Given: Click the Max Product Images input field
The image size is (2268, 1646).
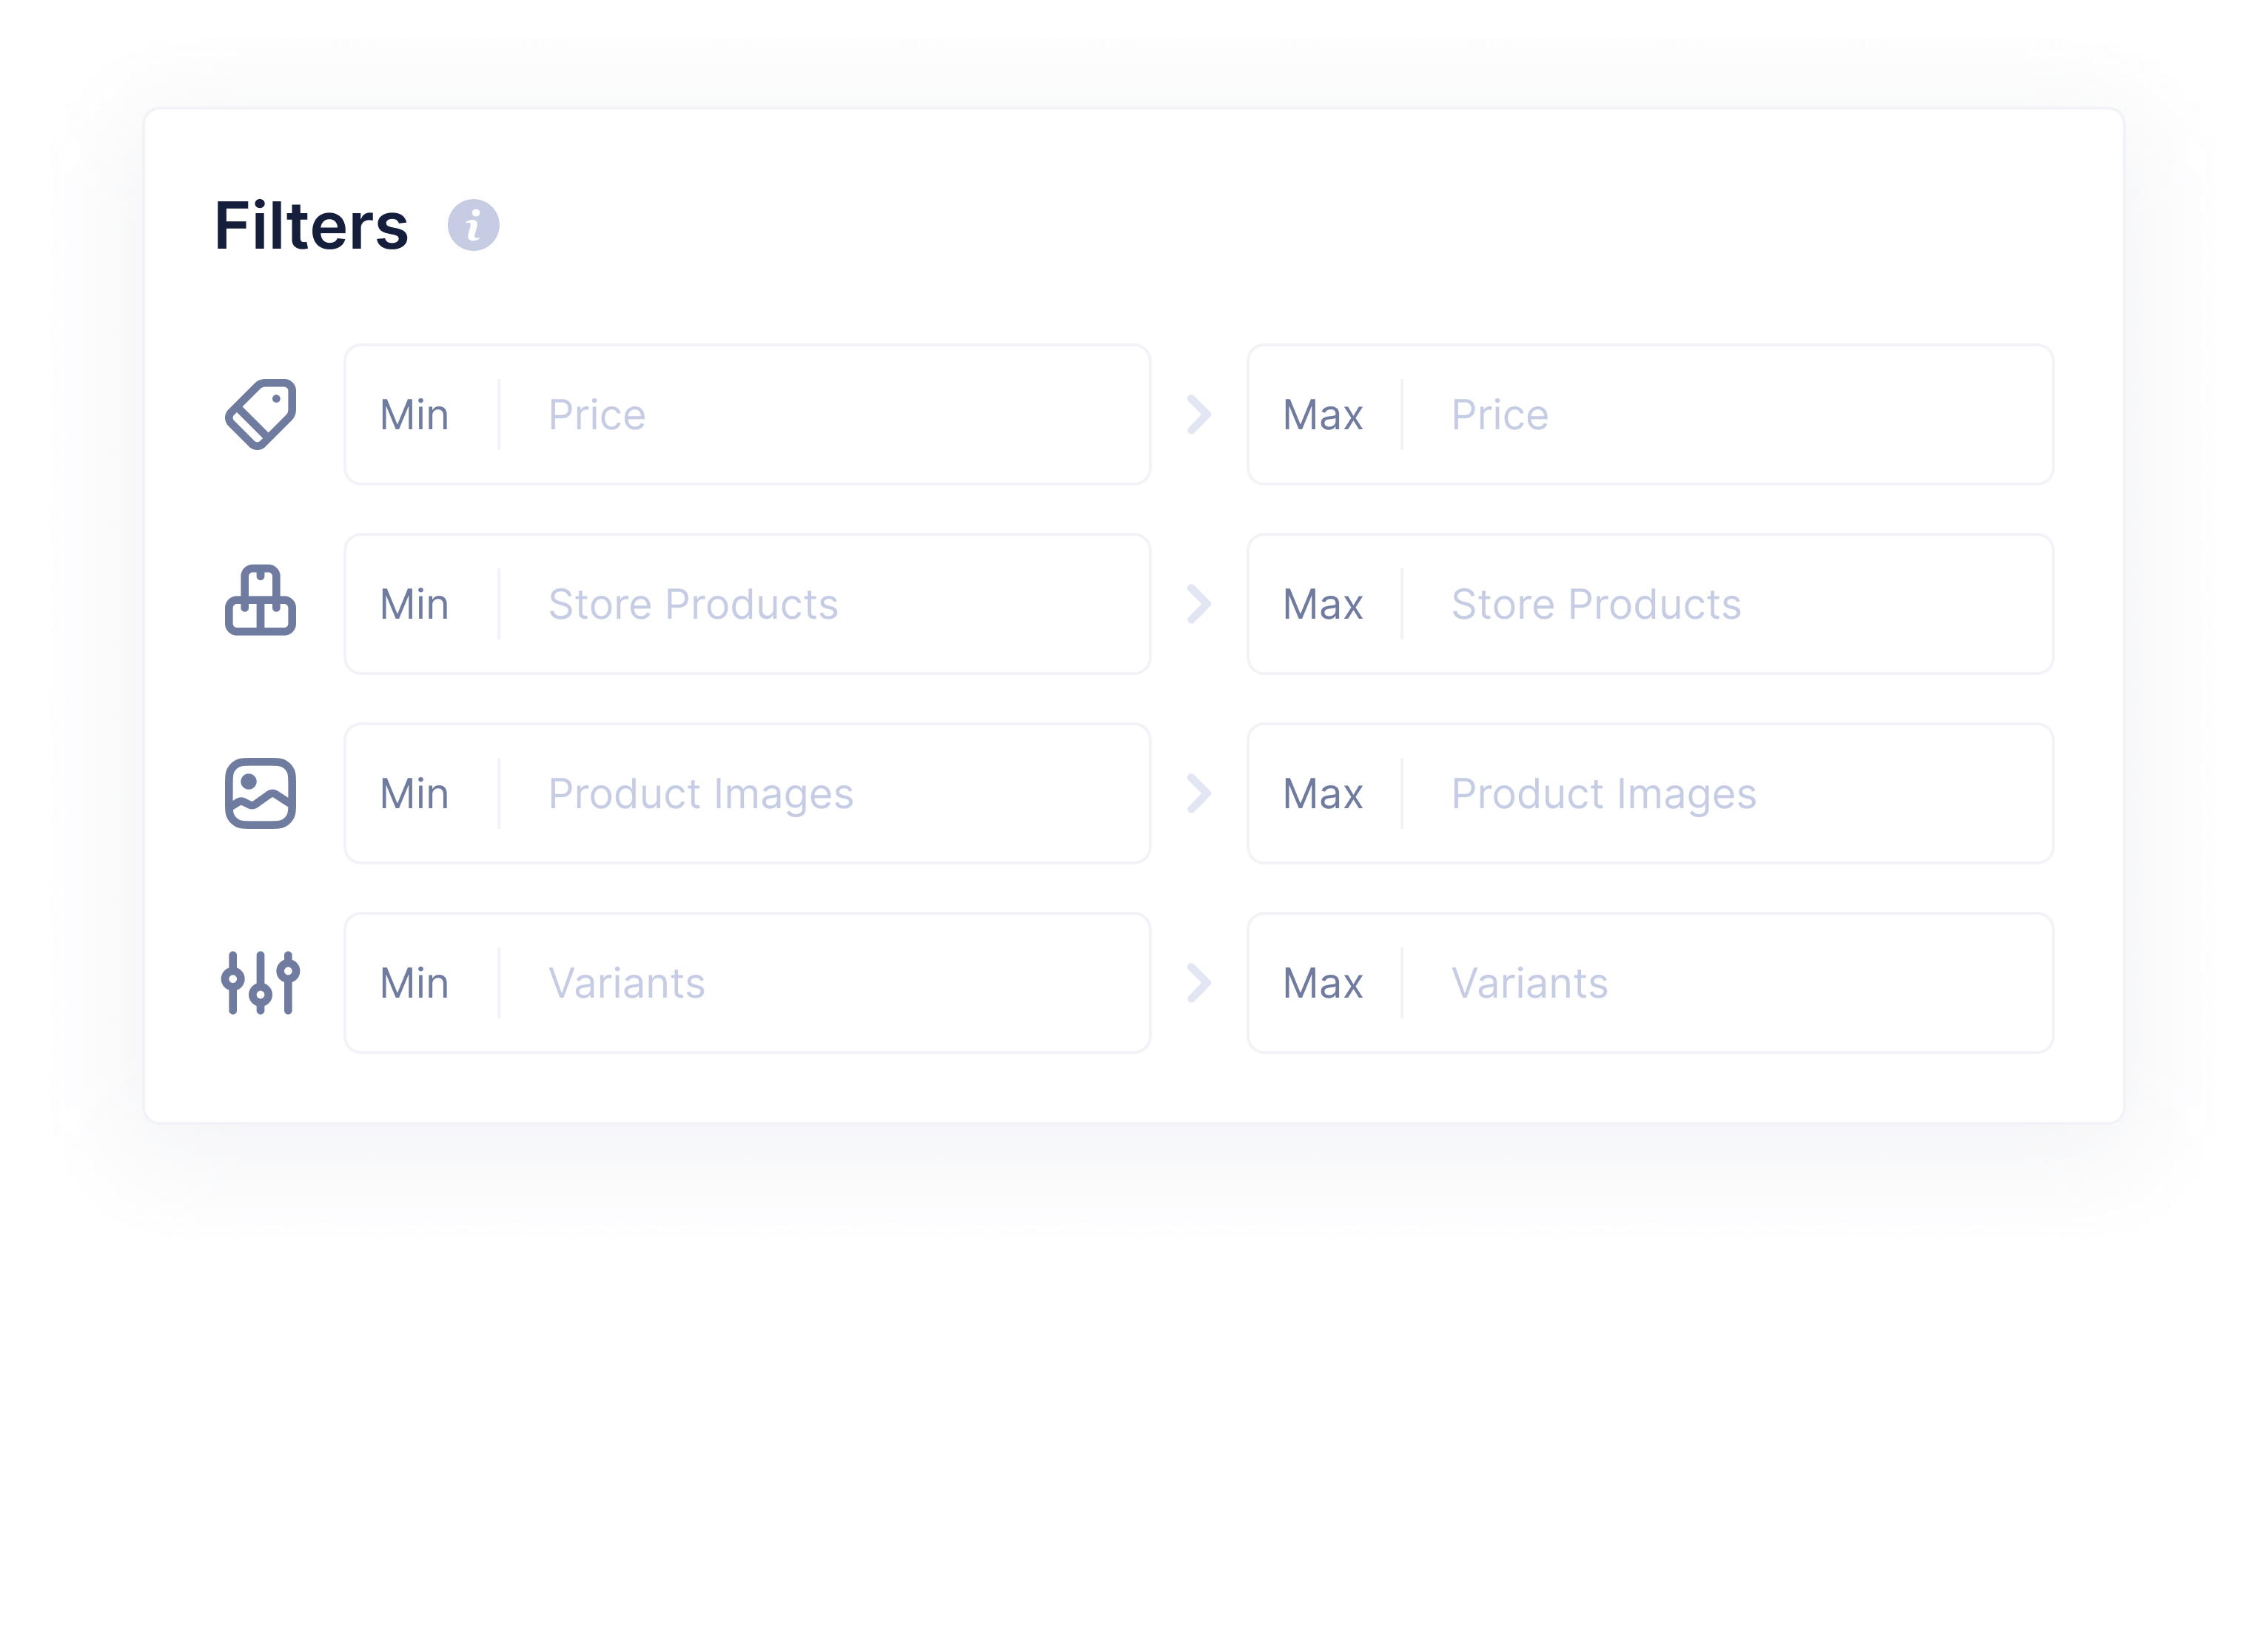Looking at the screenshot, I should [x=1700, y=793].
